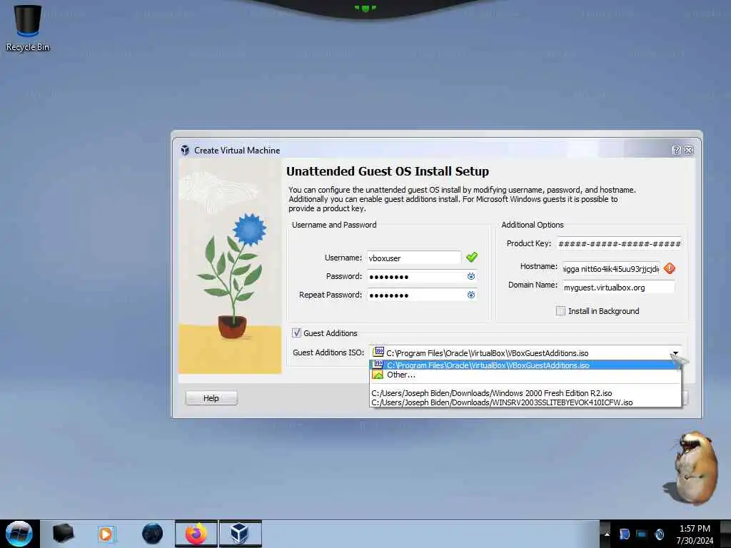
Task: Switch to Firefox in the taskbar
Action: pyautogui.click(x=196, y=534)
